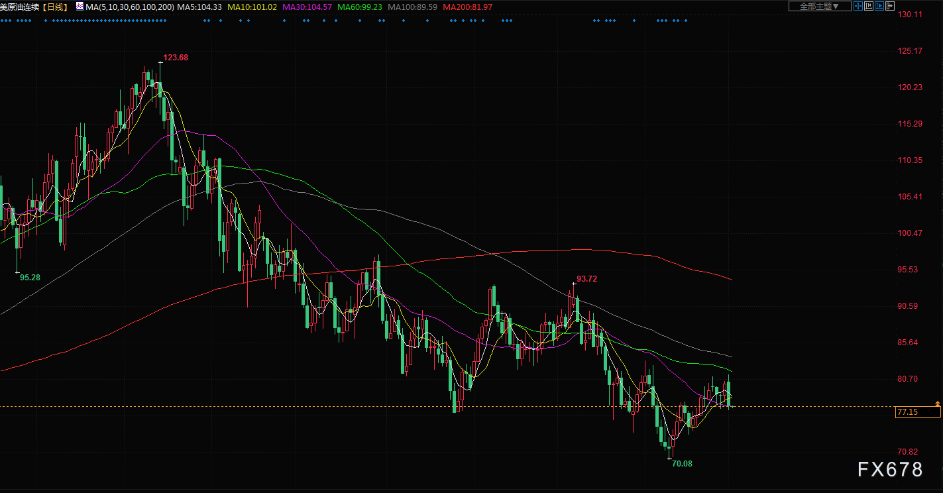Image resolution: width=943 pixels, height=493 pixels.
Task: Click the MA indicator chart icon
Action: pyautogui.click(x=80, y=6)
